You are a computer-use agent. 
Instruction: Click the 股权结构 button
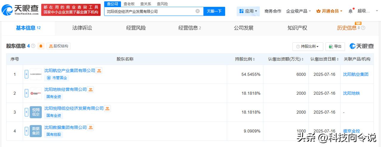[59, 46]
